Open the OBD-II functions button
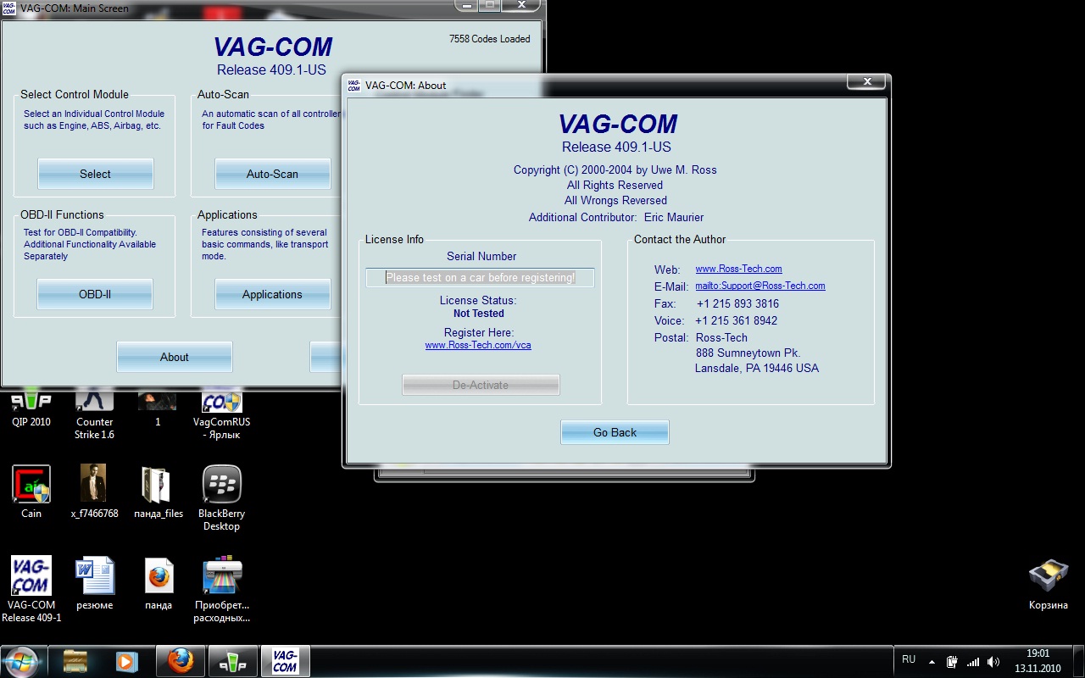 click(x=95, y=294)
